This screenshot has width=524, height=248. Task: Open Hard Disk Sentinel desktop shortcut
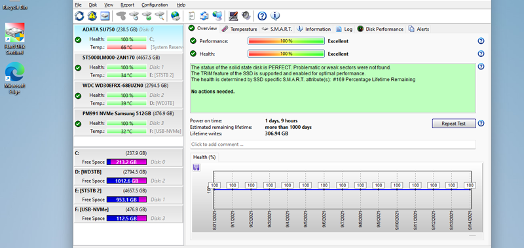click(14, 39)
